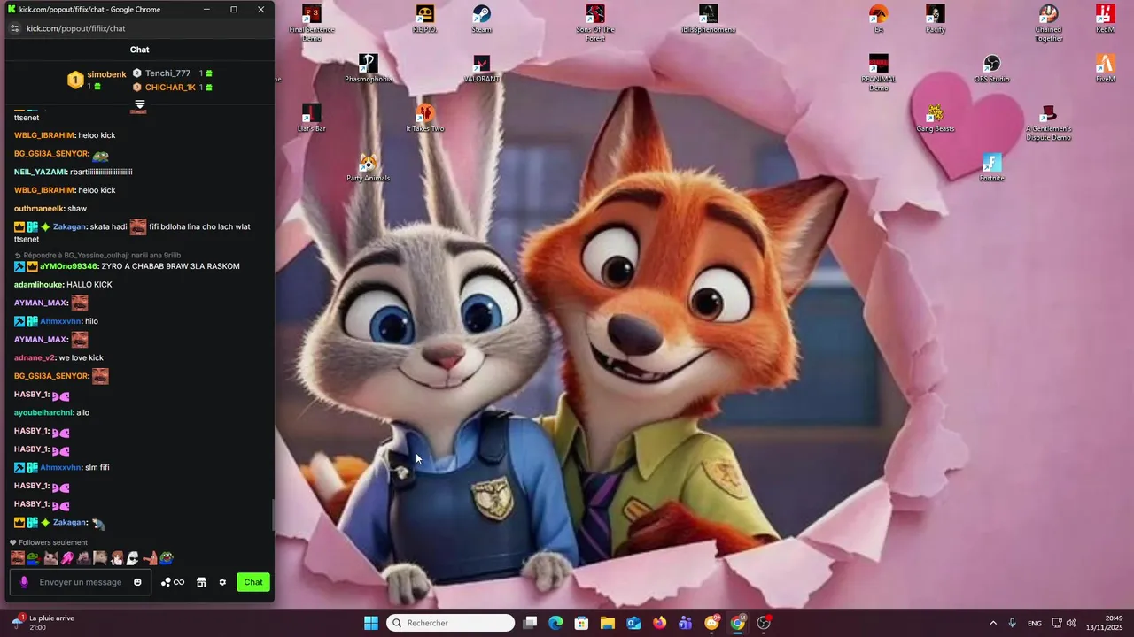Open the REANIMAL Demo desktop shortcut

[878, 73]
